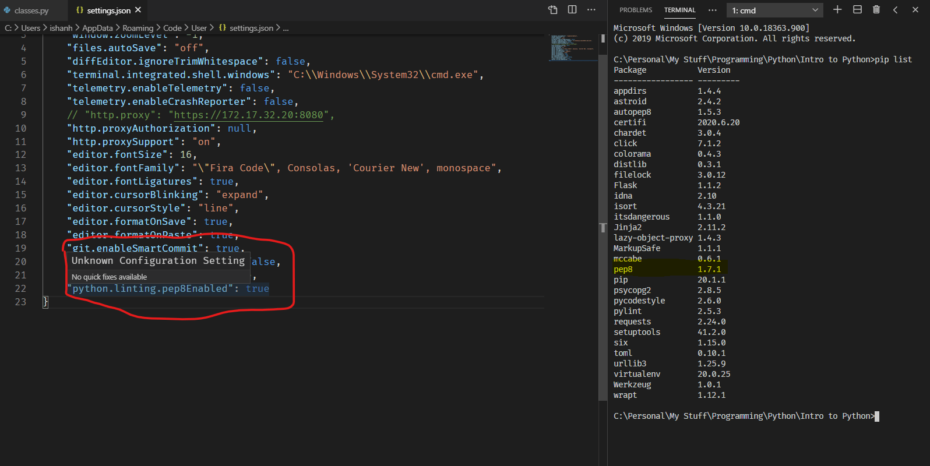Click "http.proxySupport" key

click(x=123, y=142)
